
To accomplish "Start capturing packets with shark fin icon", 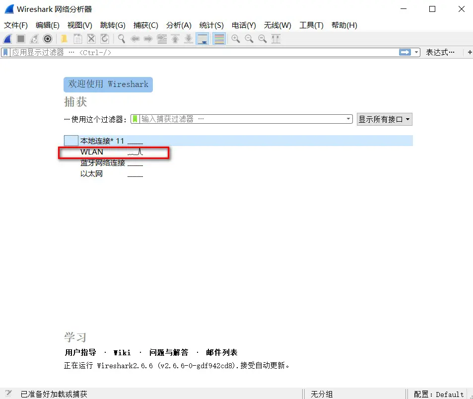I will (7, 39).
